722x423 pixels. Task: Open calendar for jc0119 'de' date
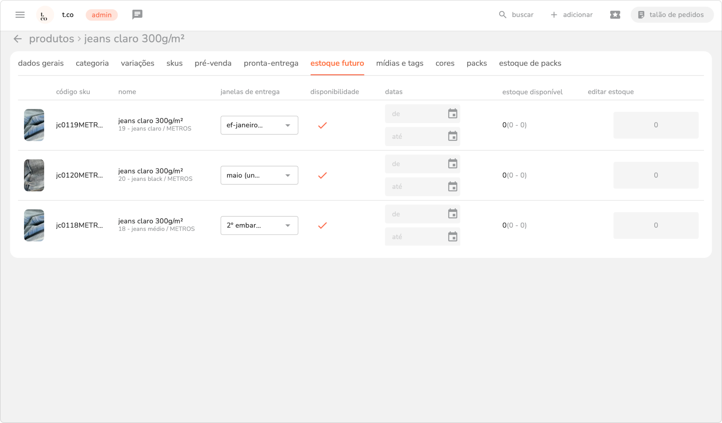point(452,114)
